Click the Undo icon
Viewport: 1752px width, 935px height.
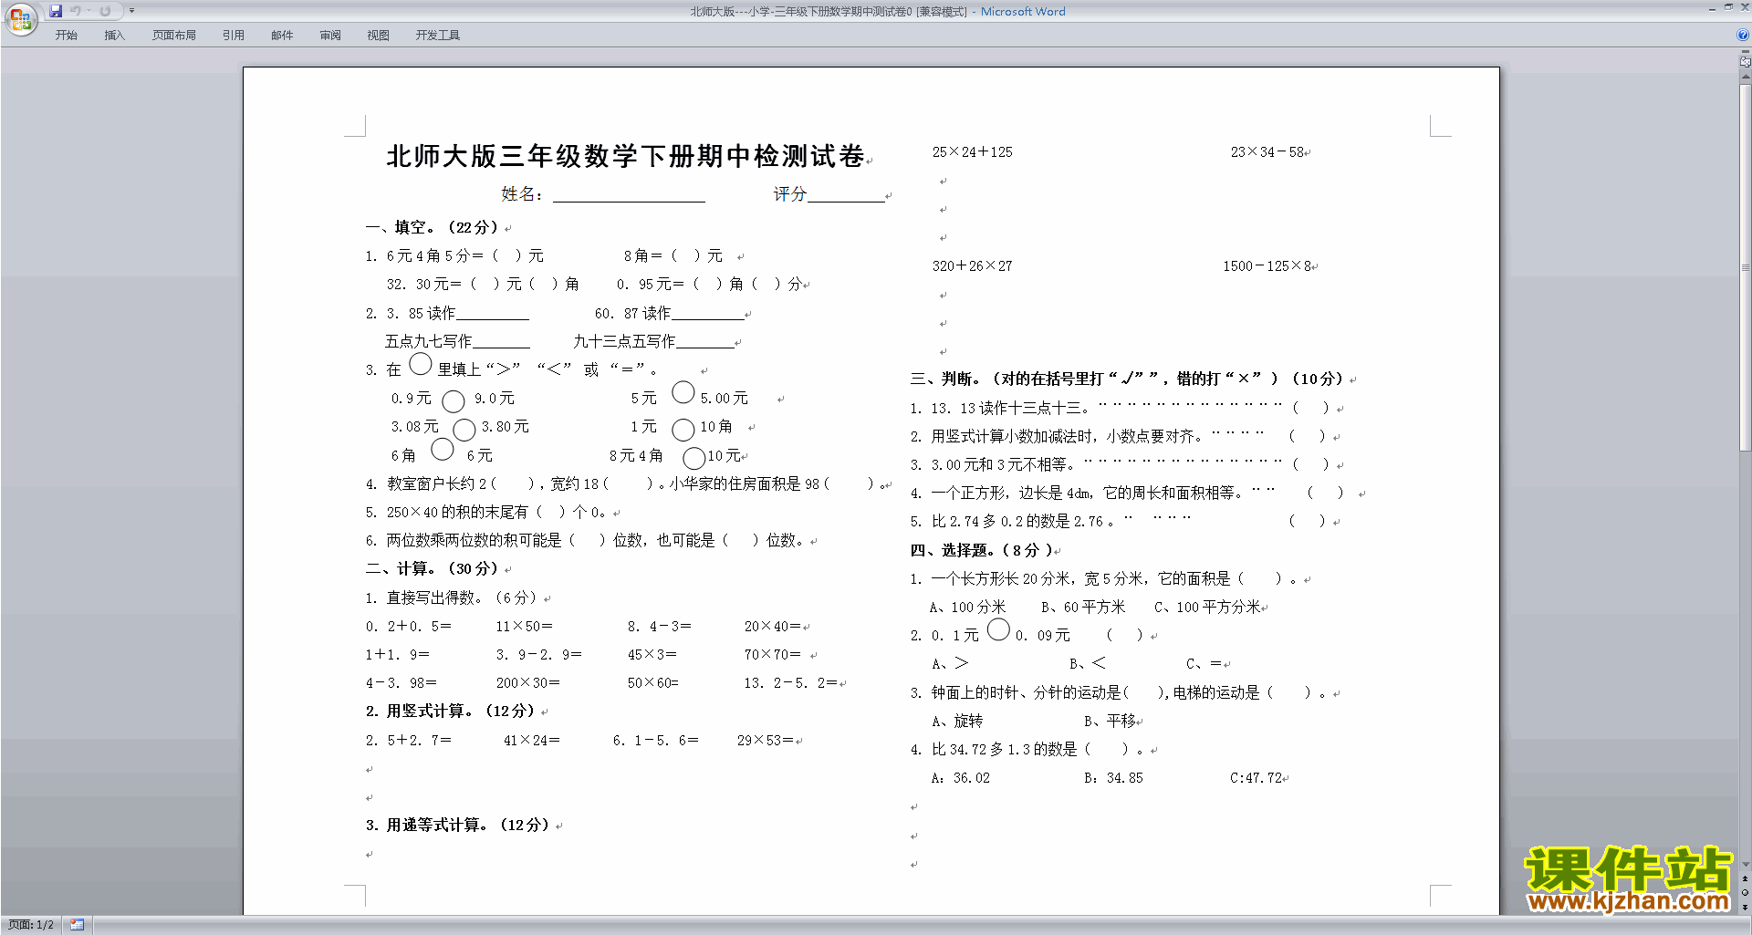click(76, 11)
